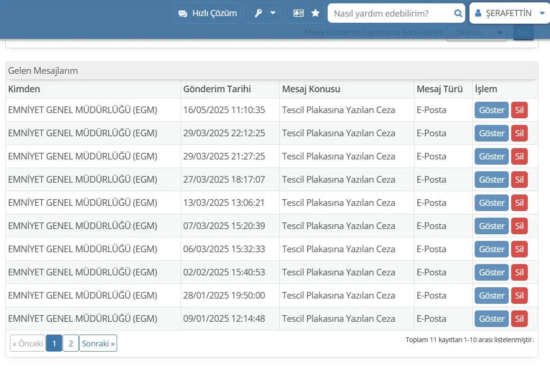Screen dimensions: 550x371
Task: Delete message dated 13/03/2025 13:06:21
Action: [x=519, y=203]
